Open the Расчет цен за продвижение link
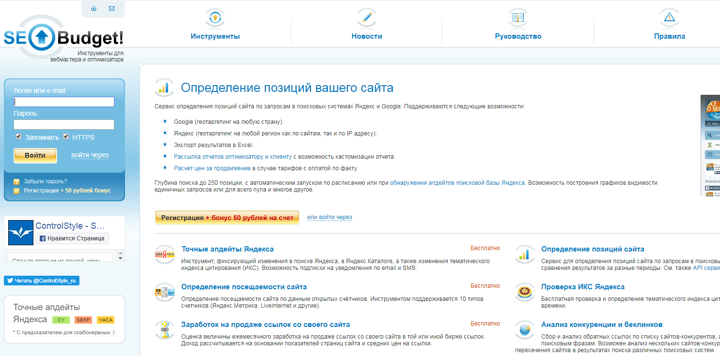Viewport: 720px width, 356px height. tap(212, 168)
